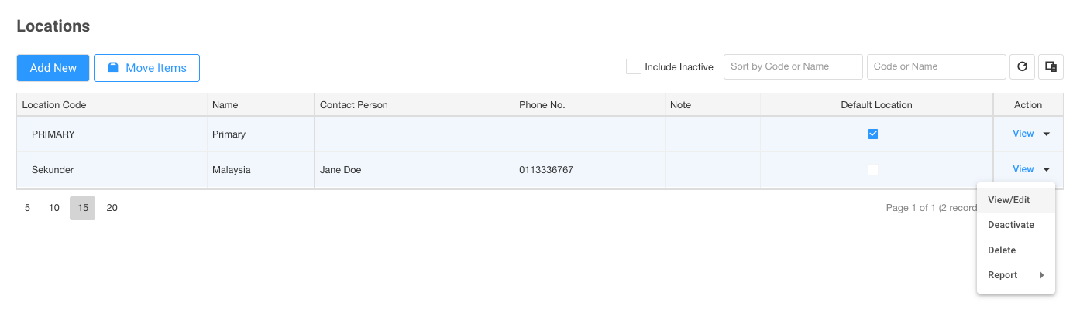Click the Code or Name search field
This screenshot has width=1080, height=323.
[x=937, y=66]
